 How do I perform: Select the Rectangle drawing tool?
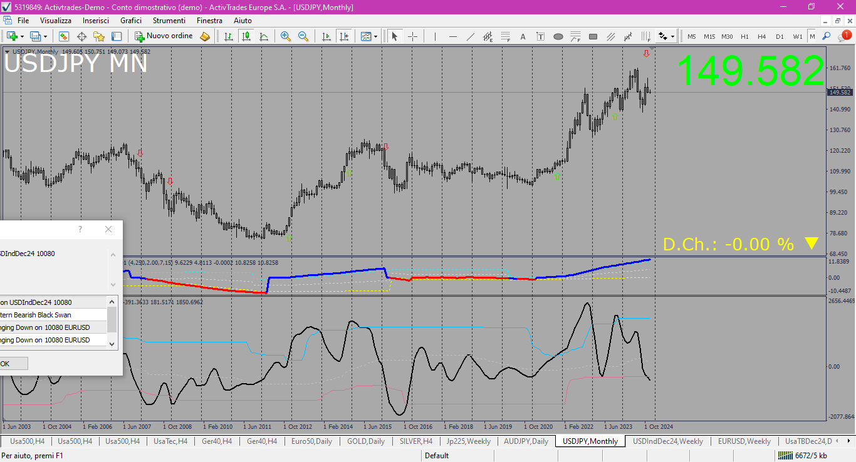(593, 36)
